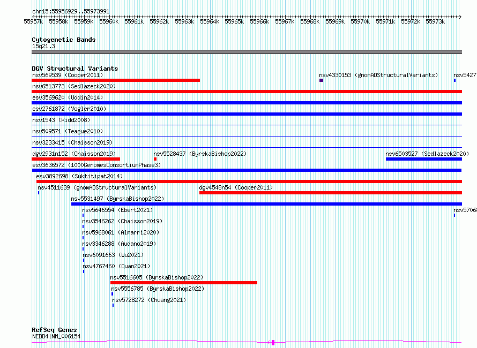Open nsv4767460 (Quan2021) variant

click(x=116, y=266)
